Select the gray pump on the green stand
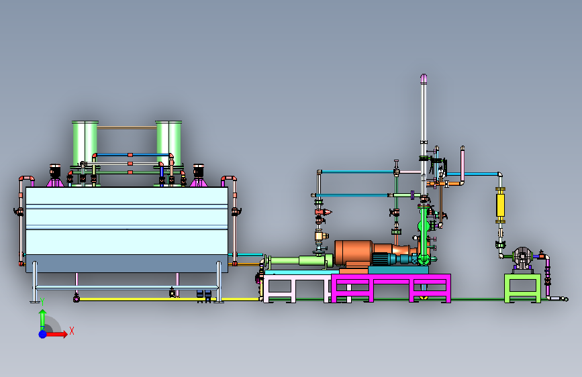 [522, 257]
